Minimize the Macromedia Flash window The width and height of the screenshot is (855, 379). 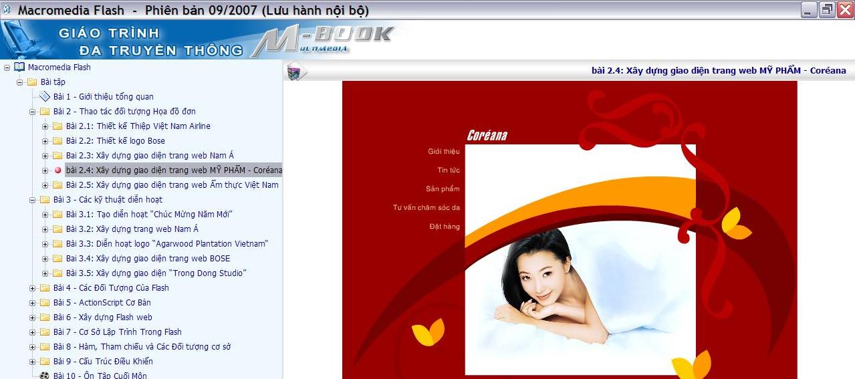[810, 10]
